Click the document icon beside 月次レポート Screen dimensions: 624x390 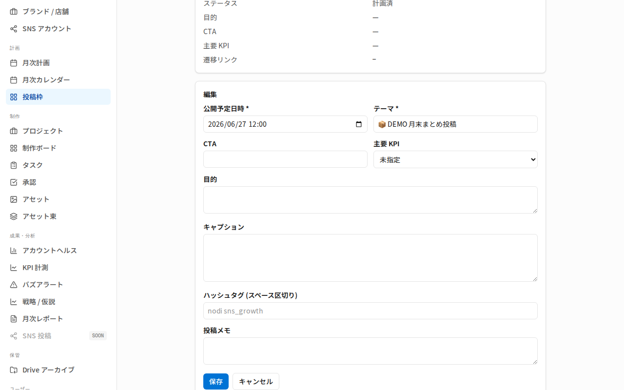click(x=14, y=319)
